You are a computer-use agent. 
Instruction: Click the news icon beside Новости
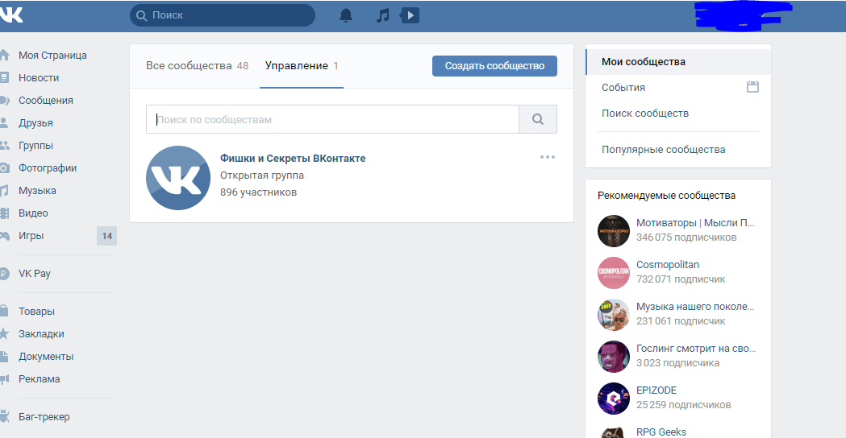pos(4,77)
